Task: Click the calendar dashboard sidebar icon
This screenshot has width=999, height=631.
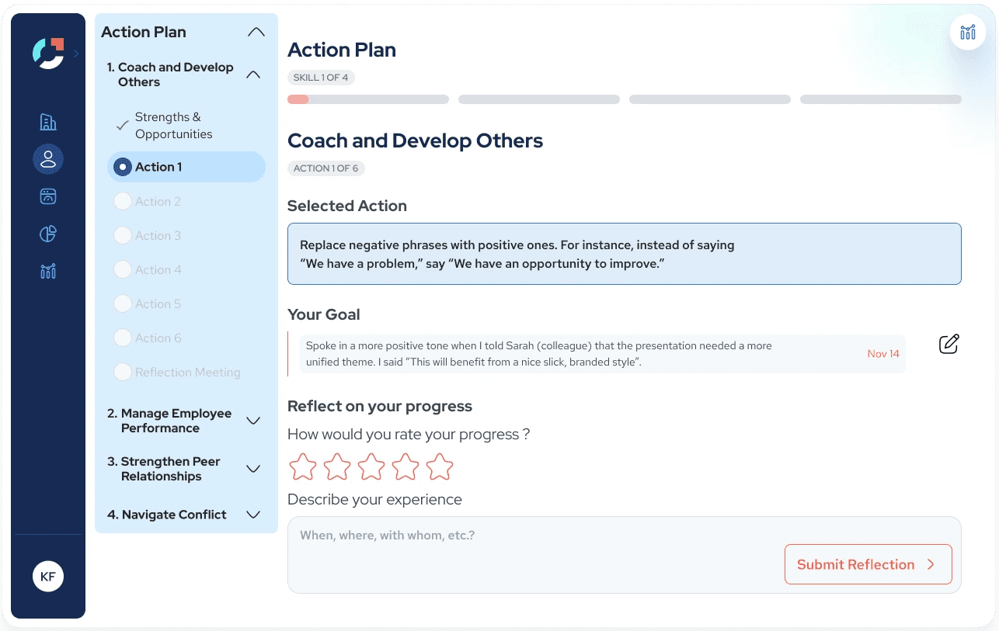Action: click(x=48, y=196)
